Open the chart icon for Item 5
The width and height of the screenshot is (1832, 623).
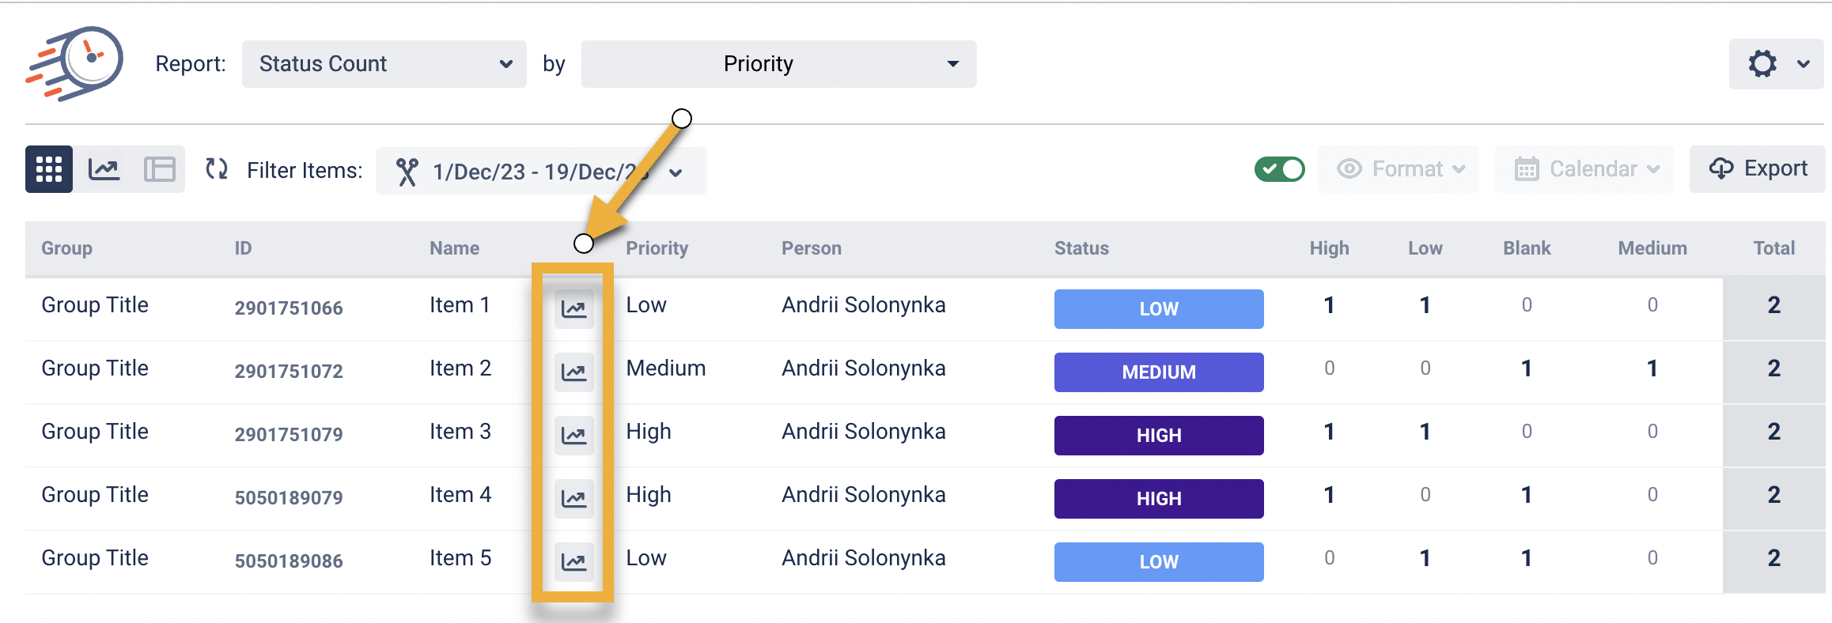573,561
